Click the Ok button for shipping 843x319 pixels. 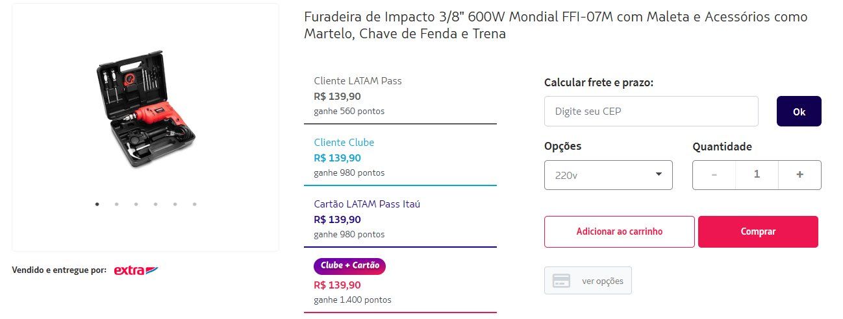799,112
